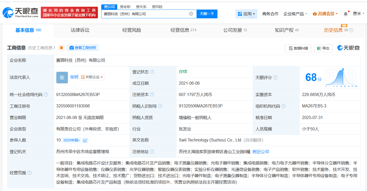Open the insured-count trend chart icon

[85, 140]
